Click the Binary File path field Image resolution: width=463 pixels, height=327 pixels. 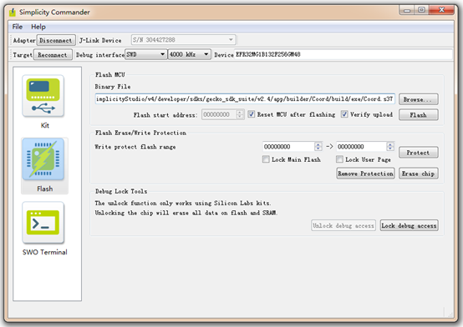click(x=245, y=99)
